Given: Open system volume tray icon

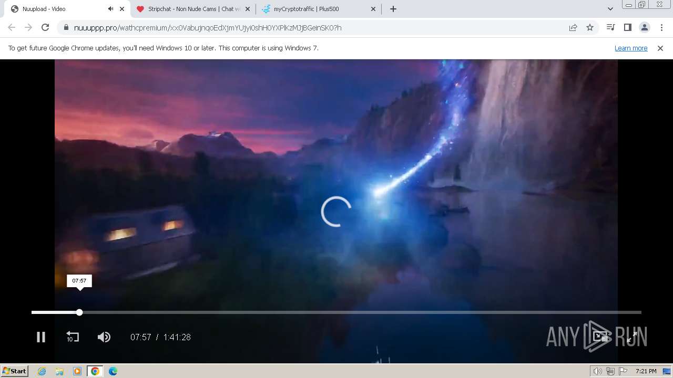Looking at the screenshot, I should pyautogui.click(x=598, y=371).
